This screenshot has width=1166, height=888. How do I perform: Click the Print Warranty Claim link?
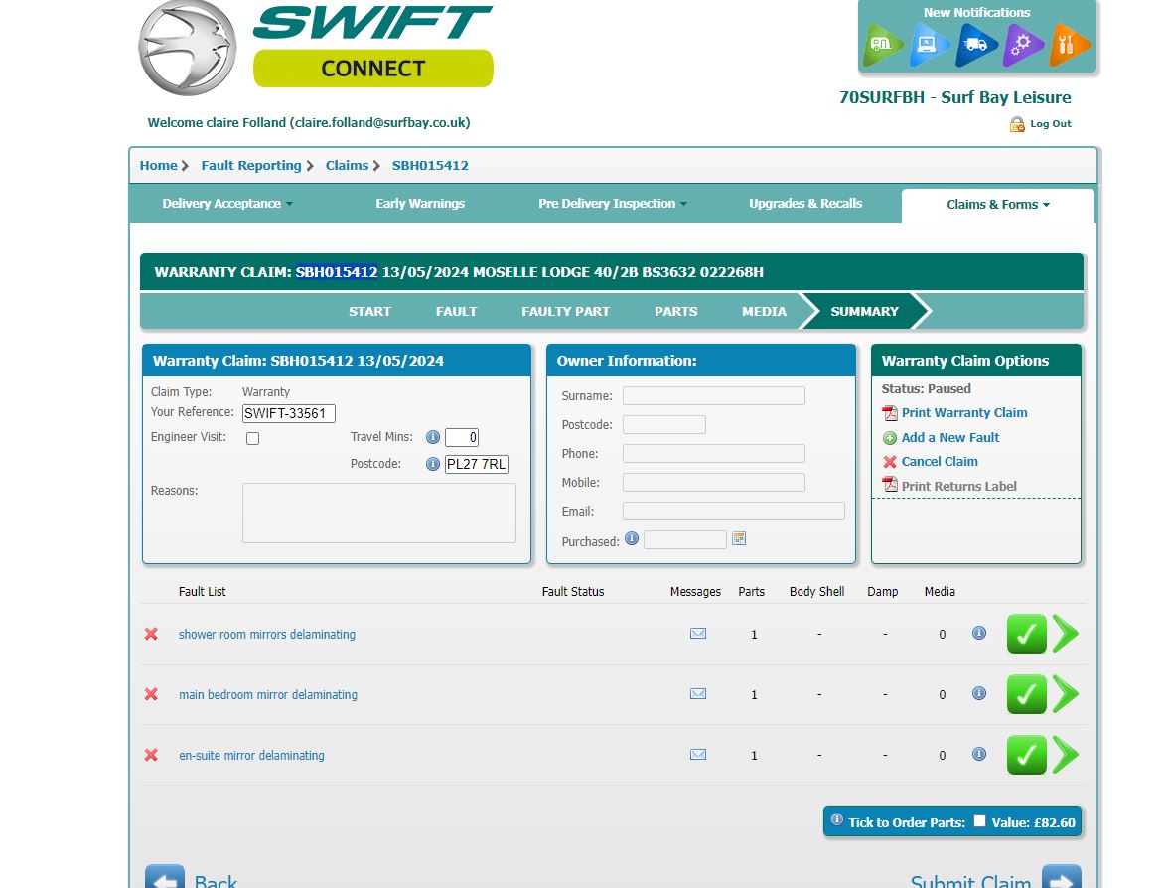click(x=963, y=413)
